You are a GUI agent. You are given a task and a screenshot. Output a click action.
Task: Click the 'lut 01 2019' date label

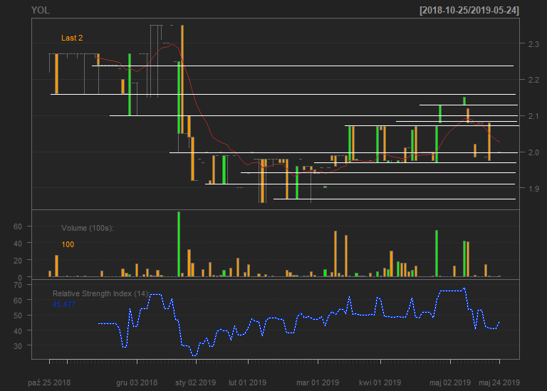(248, 382)
